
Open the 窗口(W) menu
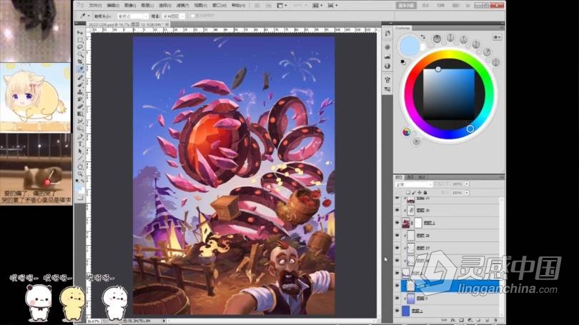click(219, 6)
